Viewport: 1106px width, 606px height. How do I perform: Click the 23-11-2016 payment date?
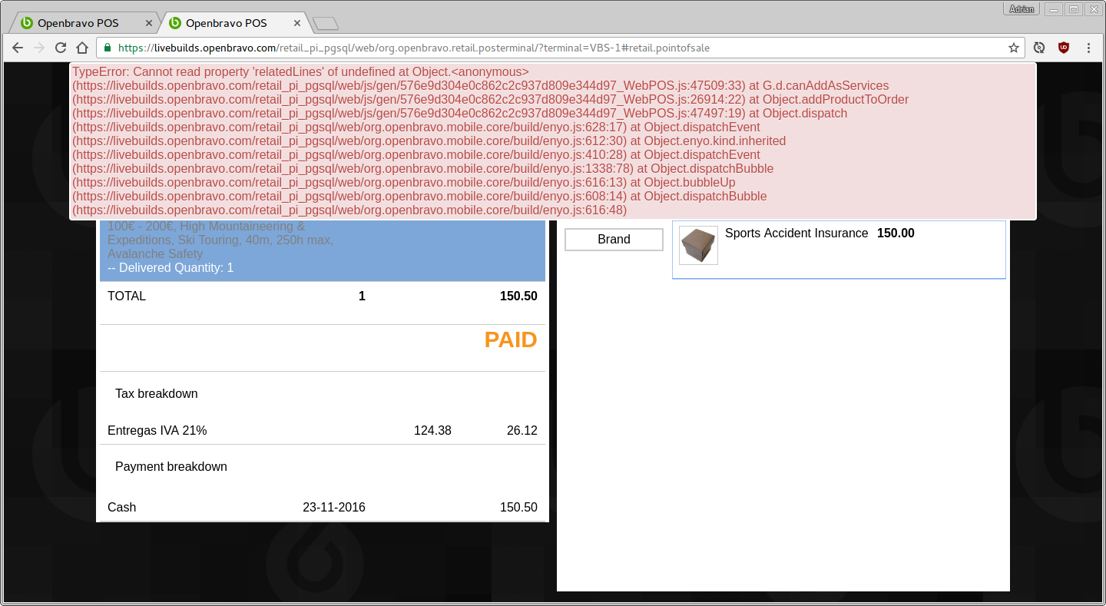tap(334, 508)
